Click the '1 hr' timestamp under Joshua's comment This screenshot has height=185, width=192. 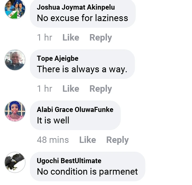coord(45,38)
